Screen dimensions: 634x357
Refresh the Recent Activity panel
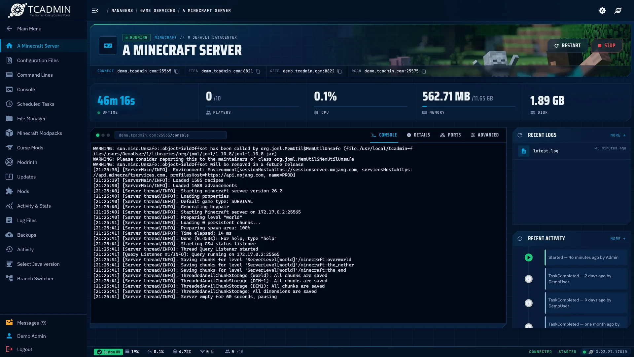(x=520, y=239)
